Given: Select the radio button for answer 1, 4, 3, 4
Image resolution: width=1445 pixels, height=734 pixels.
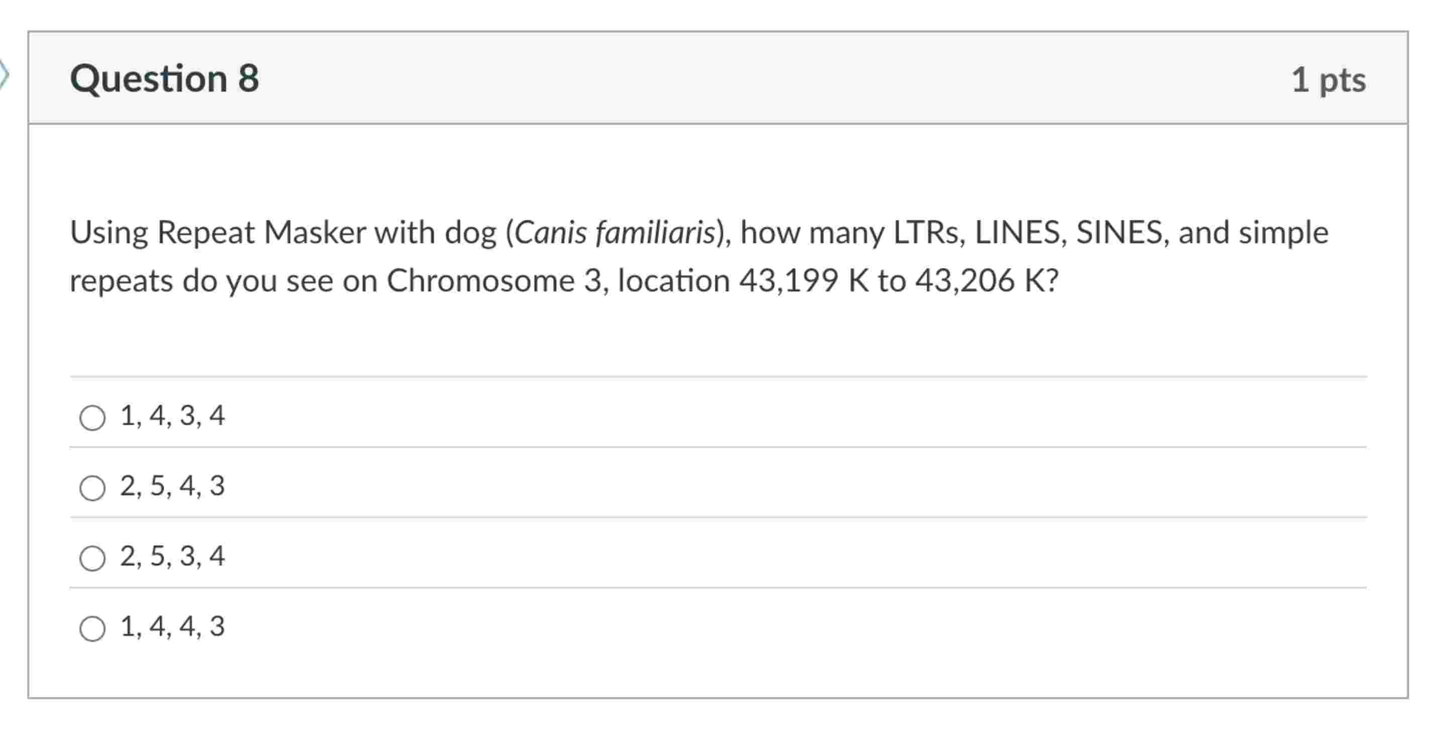Looking at the screenshot, I should pos(92,416).
